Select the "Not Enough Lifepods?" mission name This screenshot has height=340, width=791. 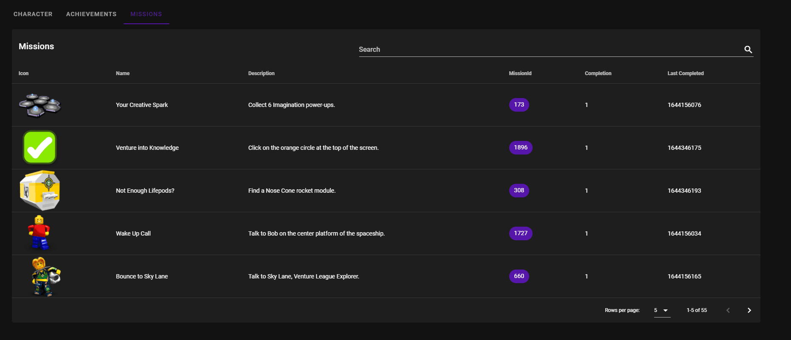[145, 191]
